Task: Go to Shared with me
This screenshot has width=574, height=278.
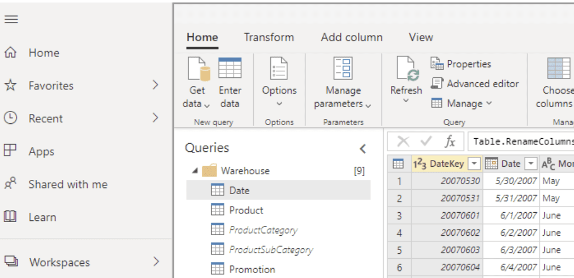Action: [x=67, y=185]
